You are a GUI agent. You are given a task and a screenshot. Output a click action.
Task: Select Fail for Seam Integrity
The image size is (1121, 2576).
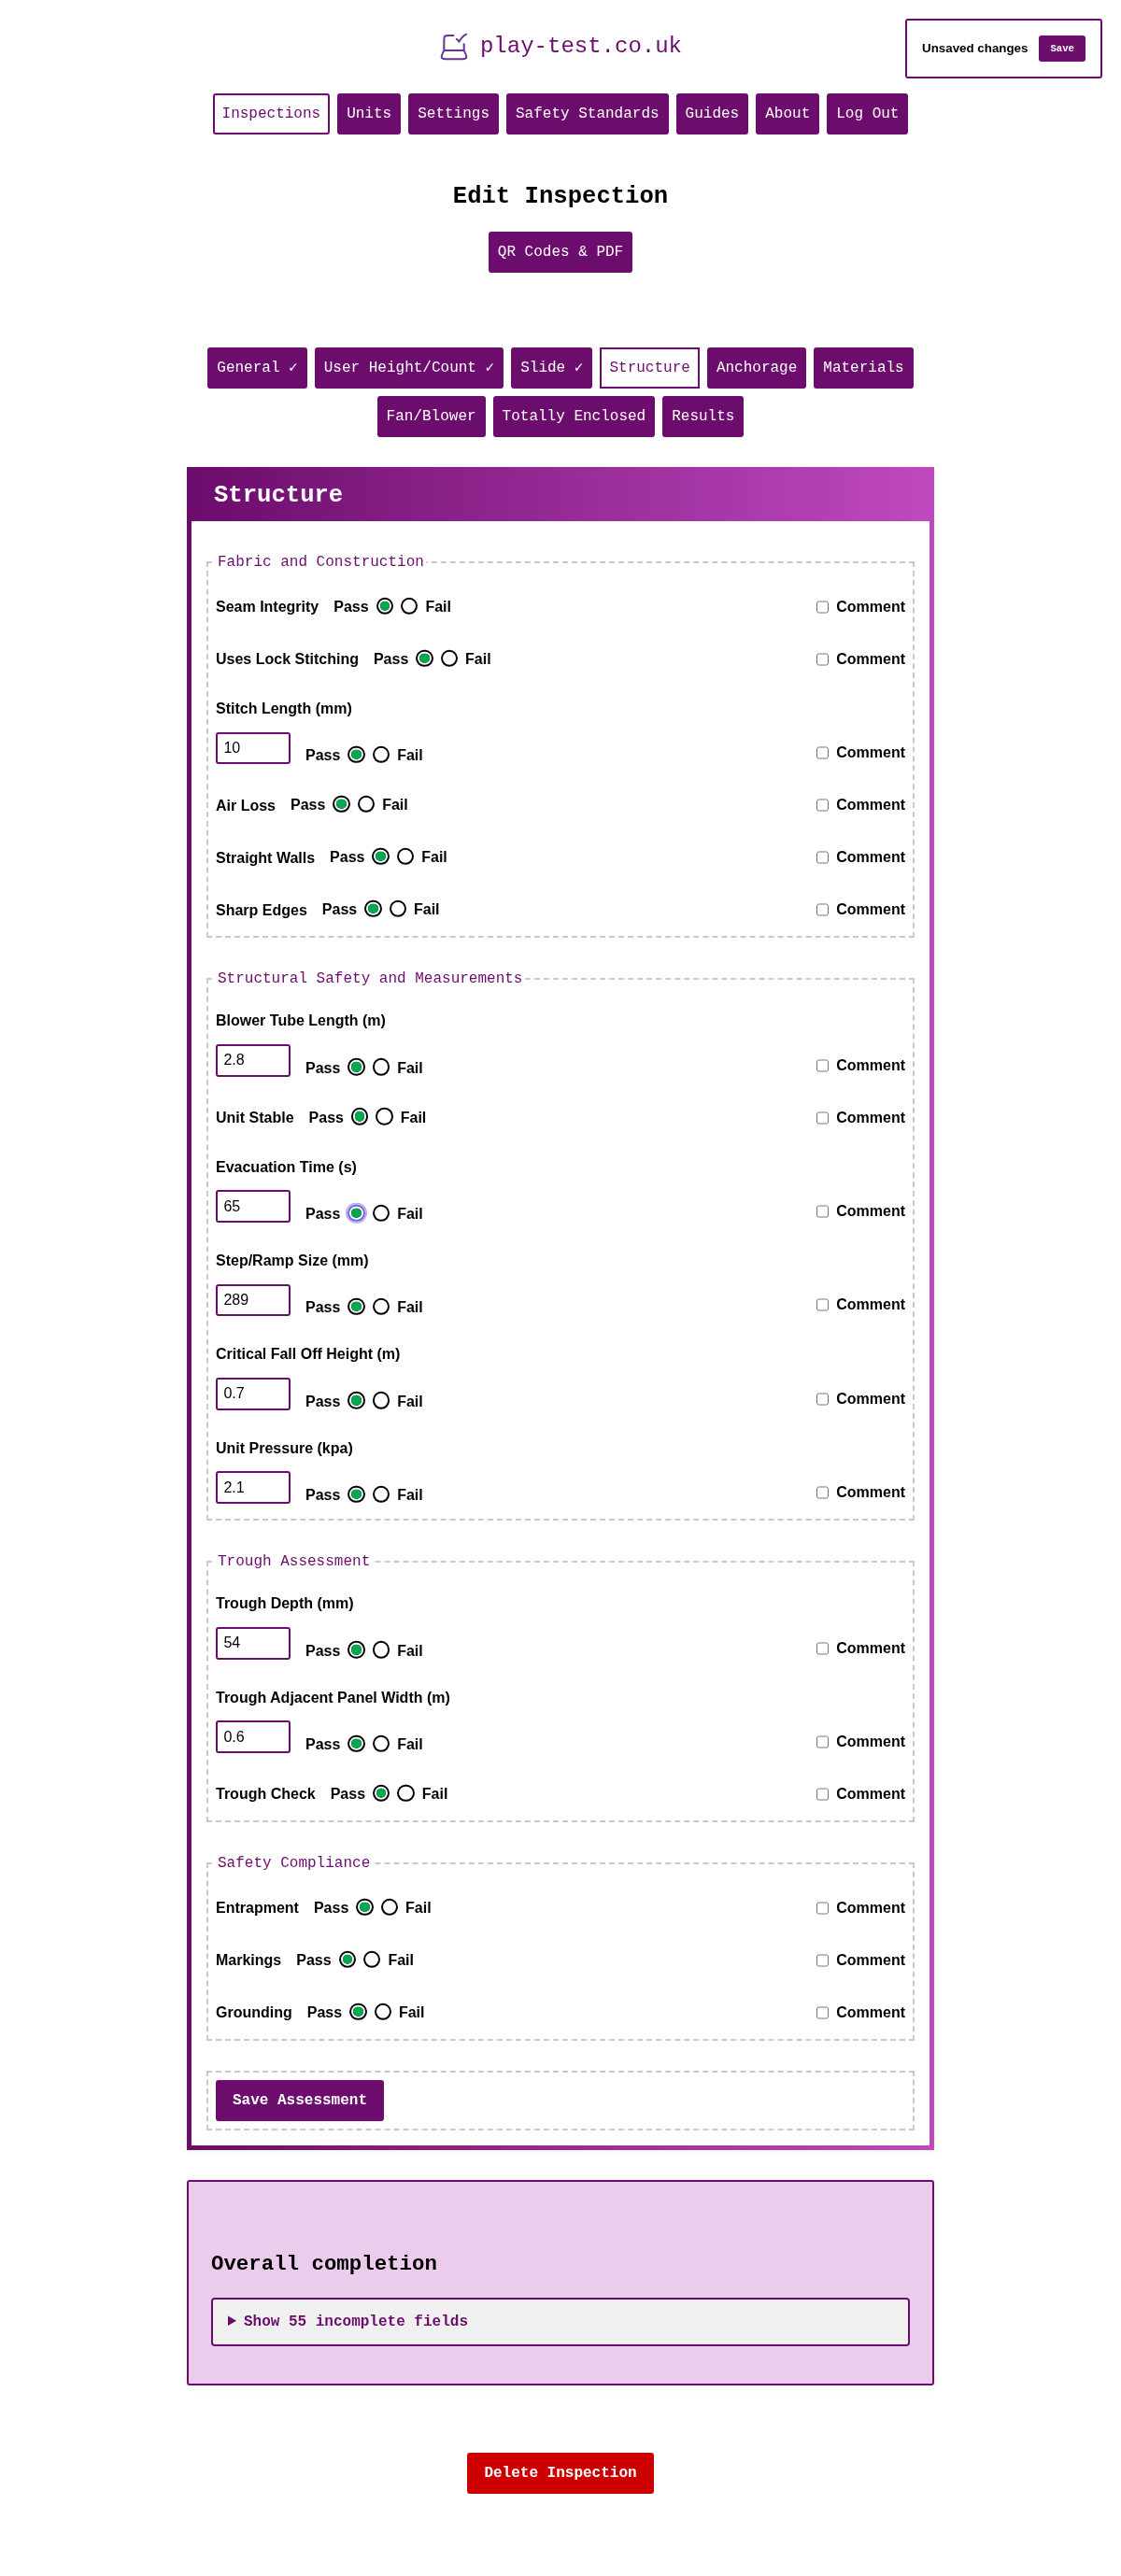tap(408, 605)
